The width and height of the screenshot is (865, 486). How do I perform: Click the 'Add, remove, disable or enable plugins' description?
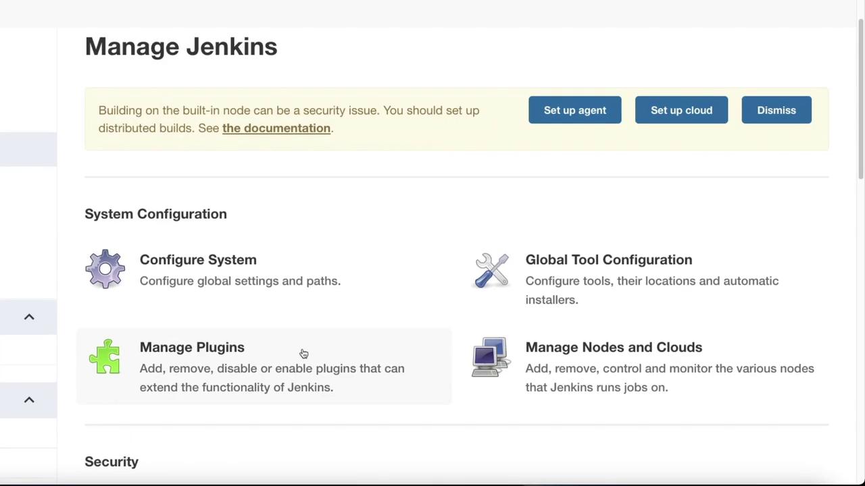(272, 378)
